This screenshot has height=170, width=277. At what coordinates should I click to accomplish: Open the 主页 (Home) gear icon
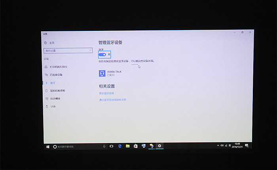coord(46,43)
